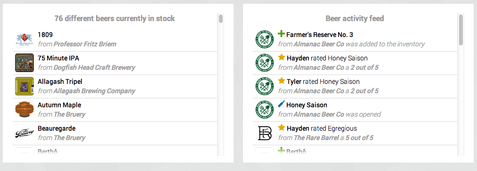This screenshot has height=171, width=477.
Task: Click the Allagash Brewing Company brewery name
Action: (x=94, y=91)
